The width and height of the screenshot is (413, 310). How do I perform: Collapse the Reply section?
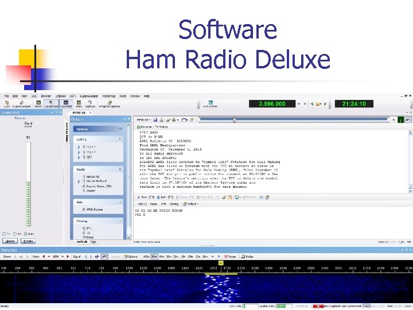click(x=120, y=169)
